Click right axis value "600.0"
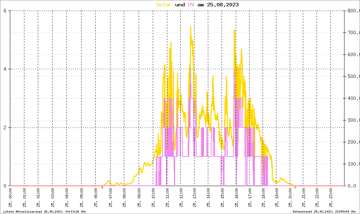The height and width of the screenshot is (214, 360). pos(353,55)
